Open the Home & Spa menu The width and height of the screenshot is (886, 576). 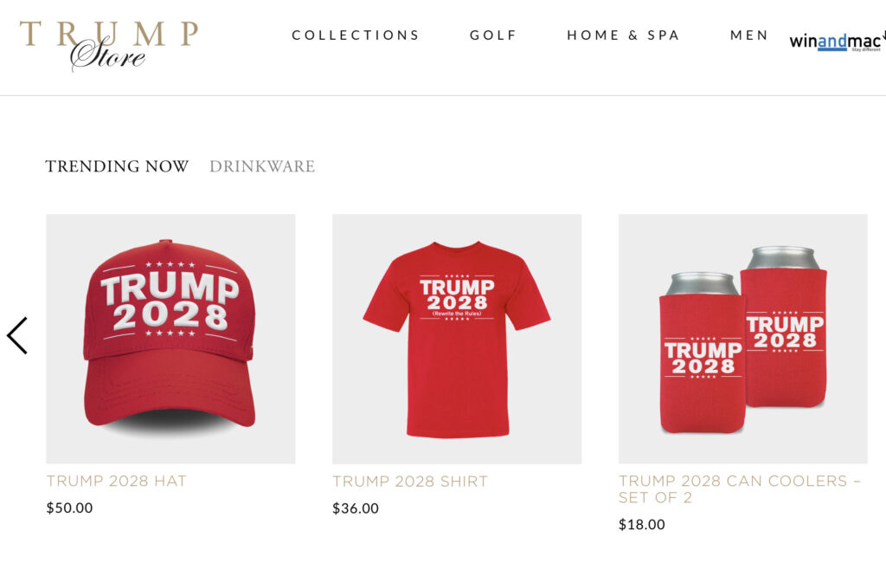623,36
